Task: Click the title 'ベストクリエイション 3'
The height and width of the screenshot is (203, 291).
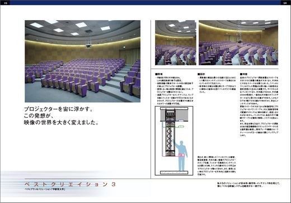Action: [x=70, y=184]
